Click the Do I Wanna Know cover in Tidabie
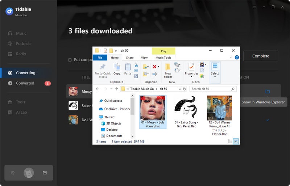This screenshot has width=290, height=186. [x=73, y=120]
